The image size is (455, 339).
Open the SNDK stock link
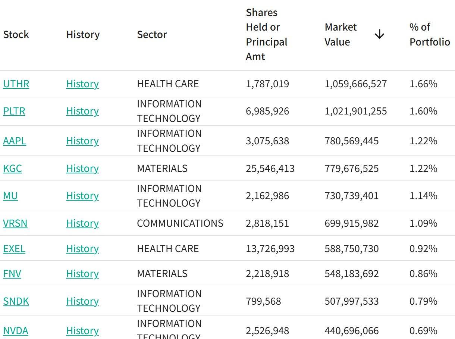click(x=16, y=301)
